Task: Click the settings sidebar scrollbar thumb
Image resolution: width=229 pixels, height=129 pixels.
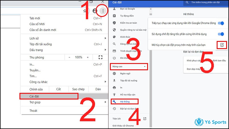Action: click(x=151, y=14)
